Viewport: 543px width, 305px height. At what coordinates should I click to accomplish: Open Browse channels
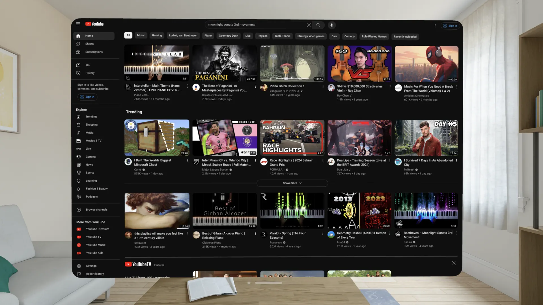tap(96, 210)
